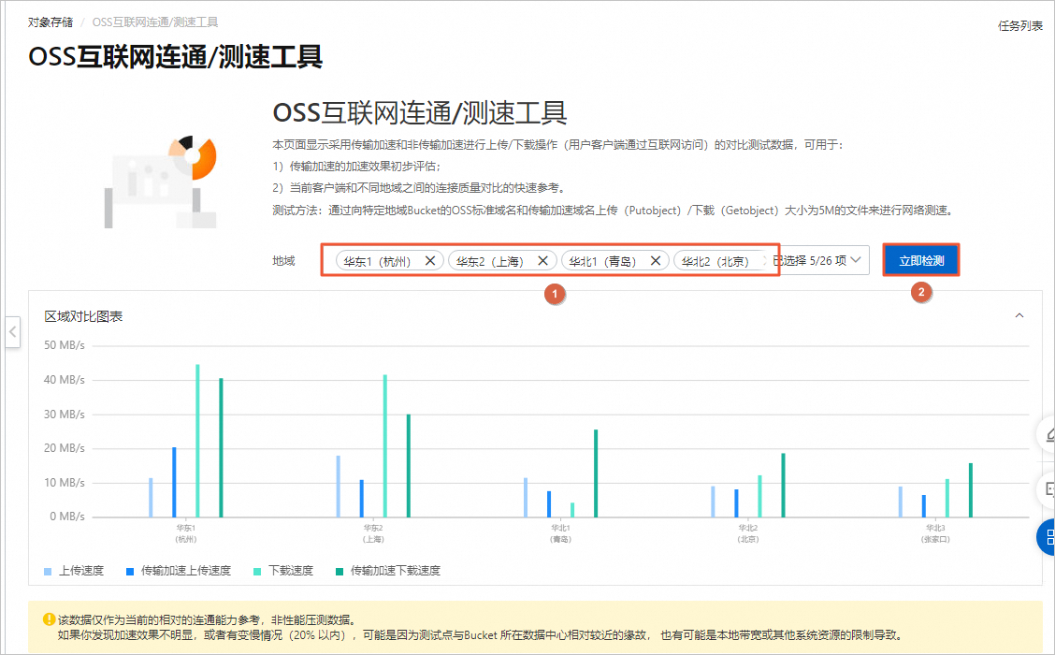
Task: Click the 区域对比图表 heading
Action: click(83, 316)
